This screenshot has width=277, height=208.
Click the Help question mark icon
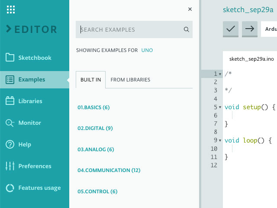10,144
